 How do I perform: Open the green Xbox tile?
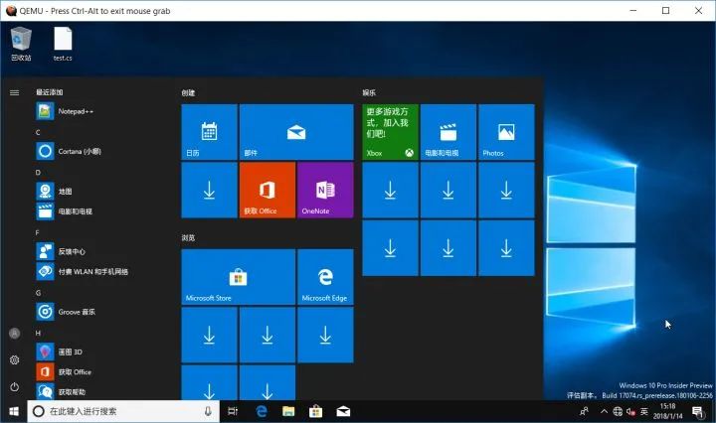tap(390, 132)
